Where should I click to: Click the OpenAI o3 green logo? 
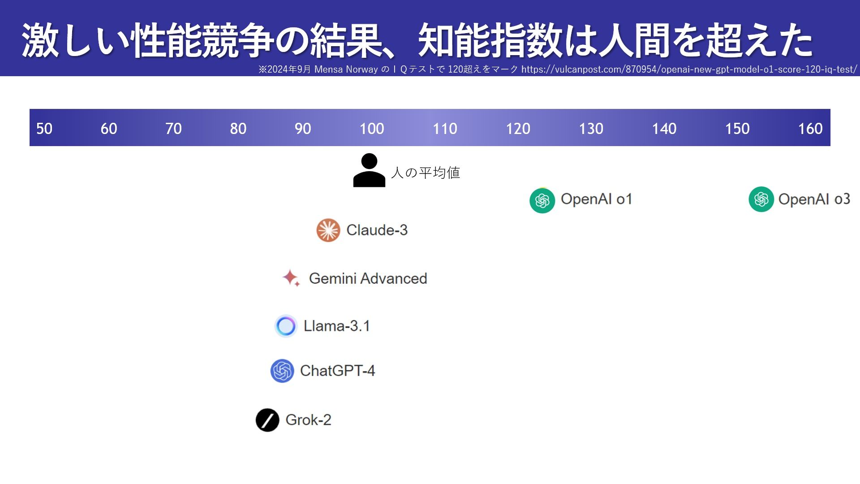(x=761, y=199)
